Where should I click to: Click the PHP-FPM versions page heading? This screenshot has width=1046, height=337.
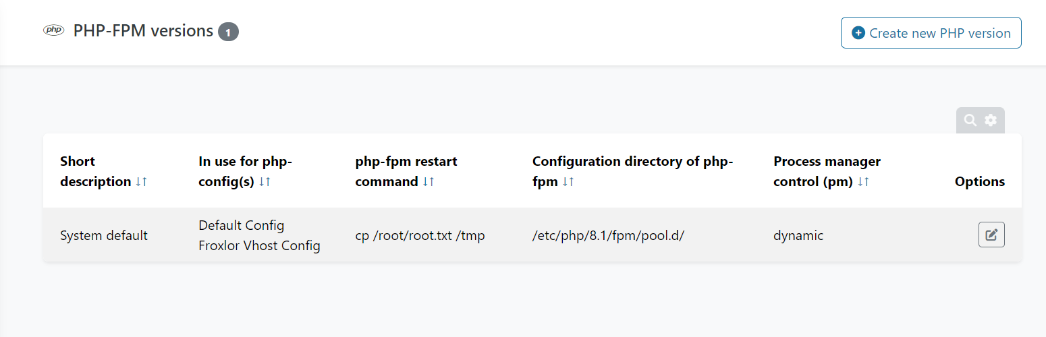pyautogui.click(x=143, y=31)
